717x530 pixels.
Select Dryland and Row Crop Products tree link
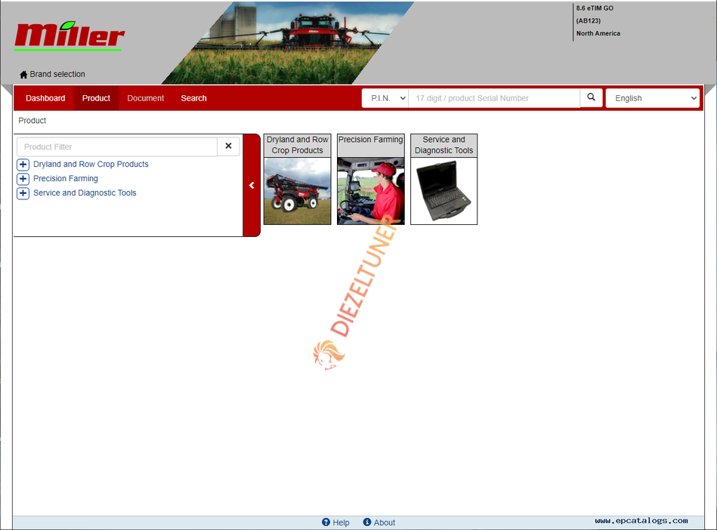point(91,164)
